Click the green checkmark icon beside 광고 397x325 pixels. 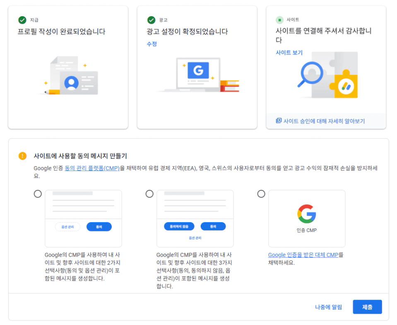[151, 20]
